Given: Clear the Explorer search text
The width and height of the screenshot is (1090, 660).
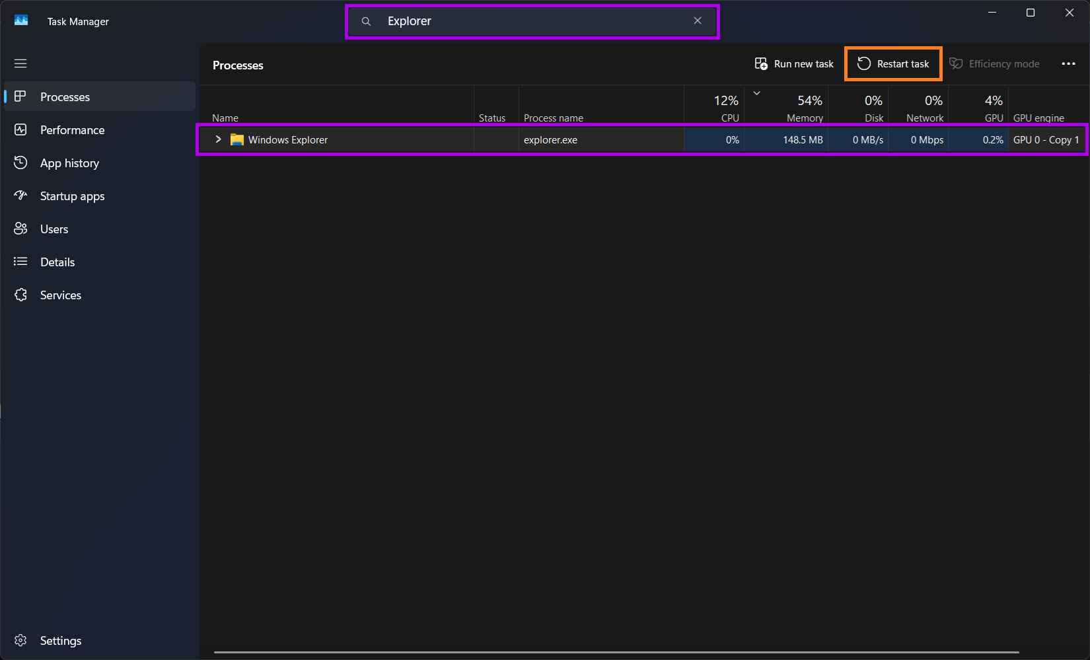Looking at the screenshot, I should [x=698, y=20].
